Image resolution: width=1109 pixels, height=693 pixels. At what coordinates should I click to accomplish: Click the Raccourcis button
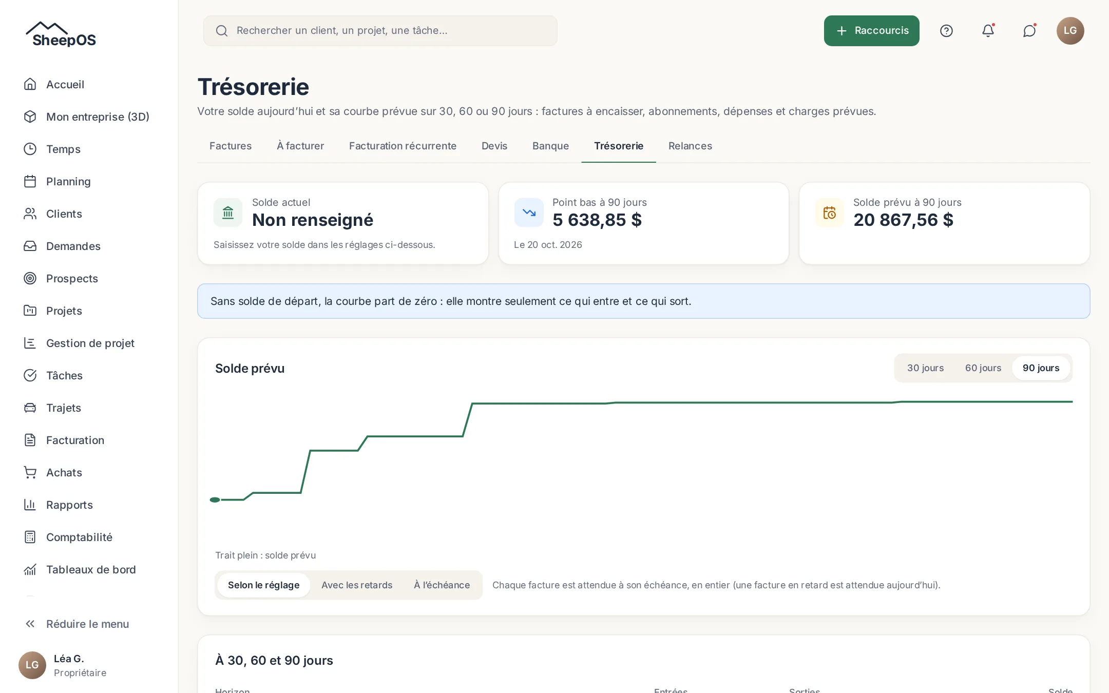click(x=871, y=31)
